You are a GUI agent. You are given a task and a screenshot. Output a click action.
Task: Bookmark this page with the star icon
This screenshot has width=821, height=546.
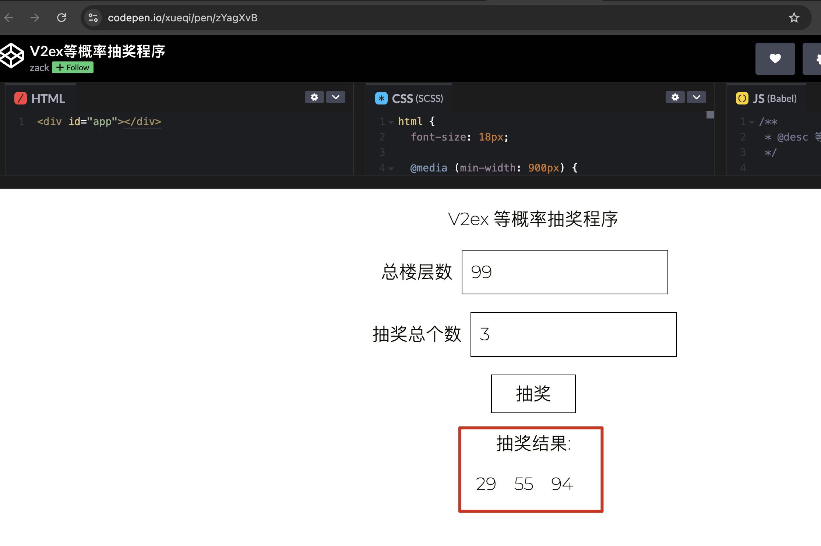tap(794, 18)
